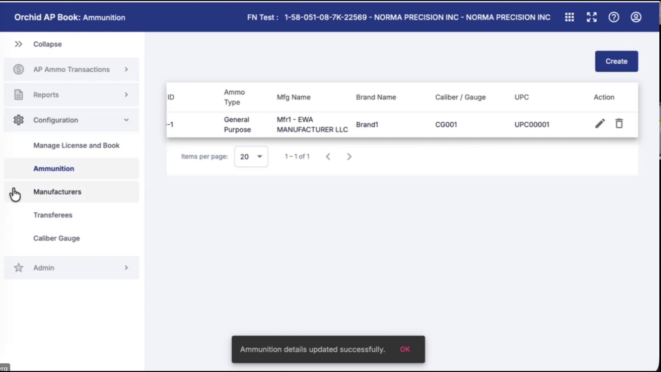The height and width of the screenshot is (372, 661).
Task: Expand the AP Ammo Transactions section
Action: (x=126, y=69)
